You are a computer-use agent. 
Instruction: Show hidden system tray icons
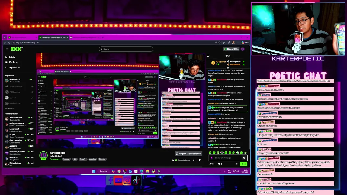click(x=220, y=171)
